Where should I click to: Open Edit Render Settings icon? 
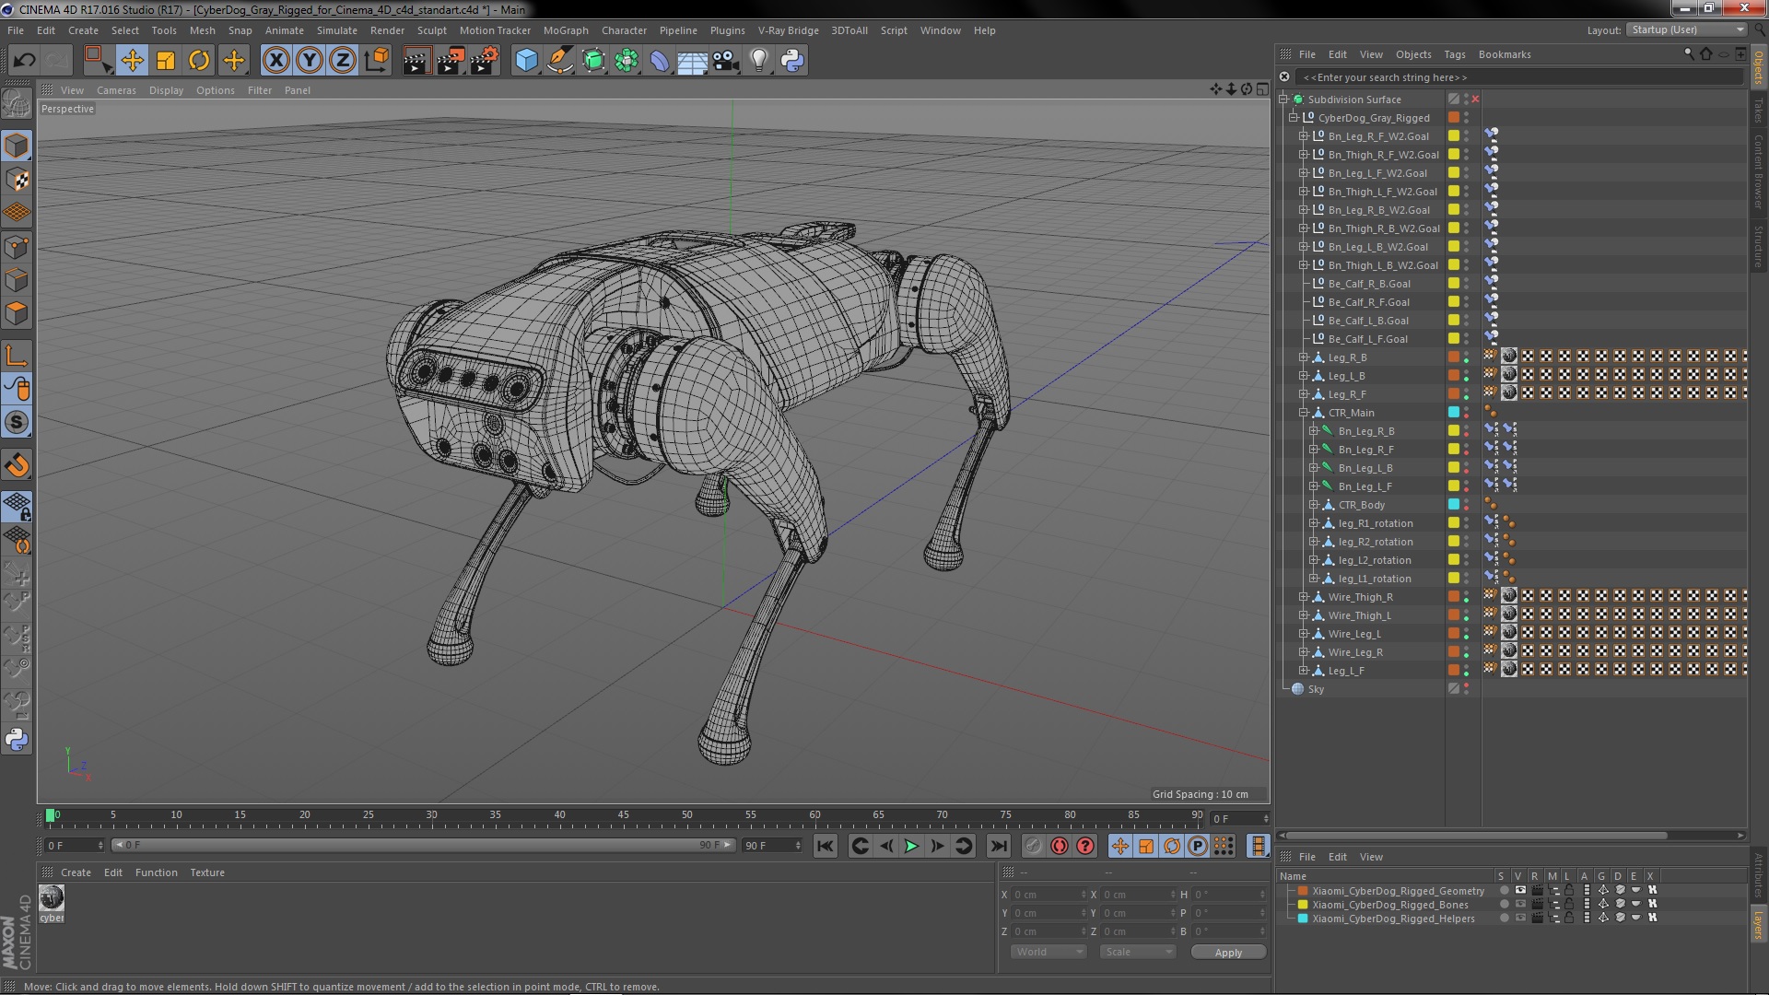(x=485, y=61)
